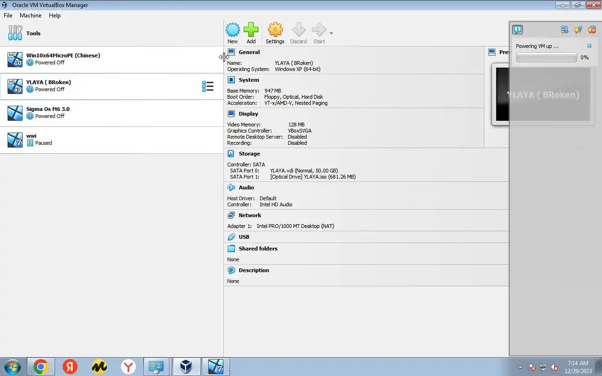Image resolution: width=602 pixels, height=376 pixels.
Task: Open the Description section heading
Action: point(253,270)
